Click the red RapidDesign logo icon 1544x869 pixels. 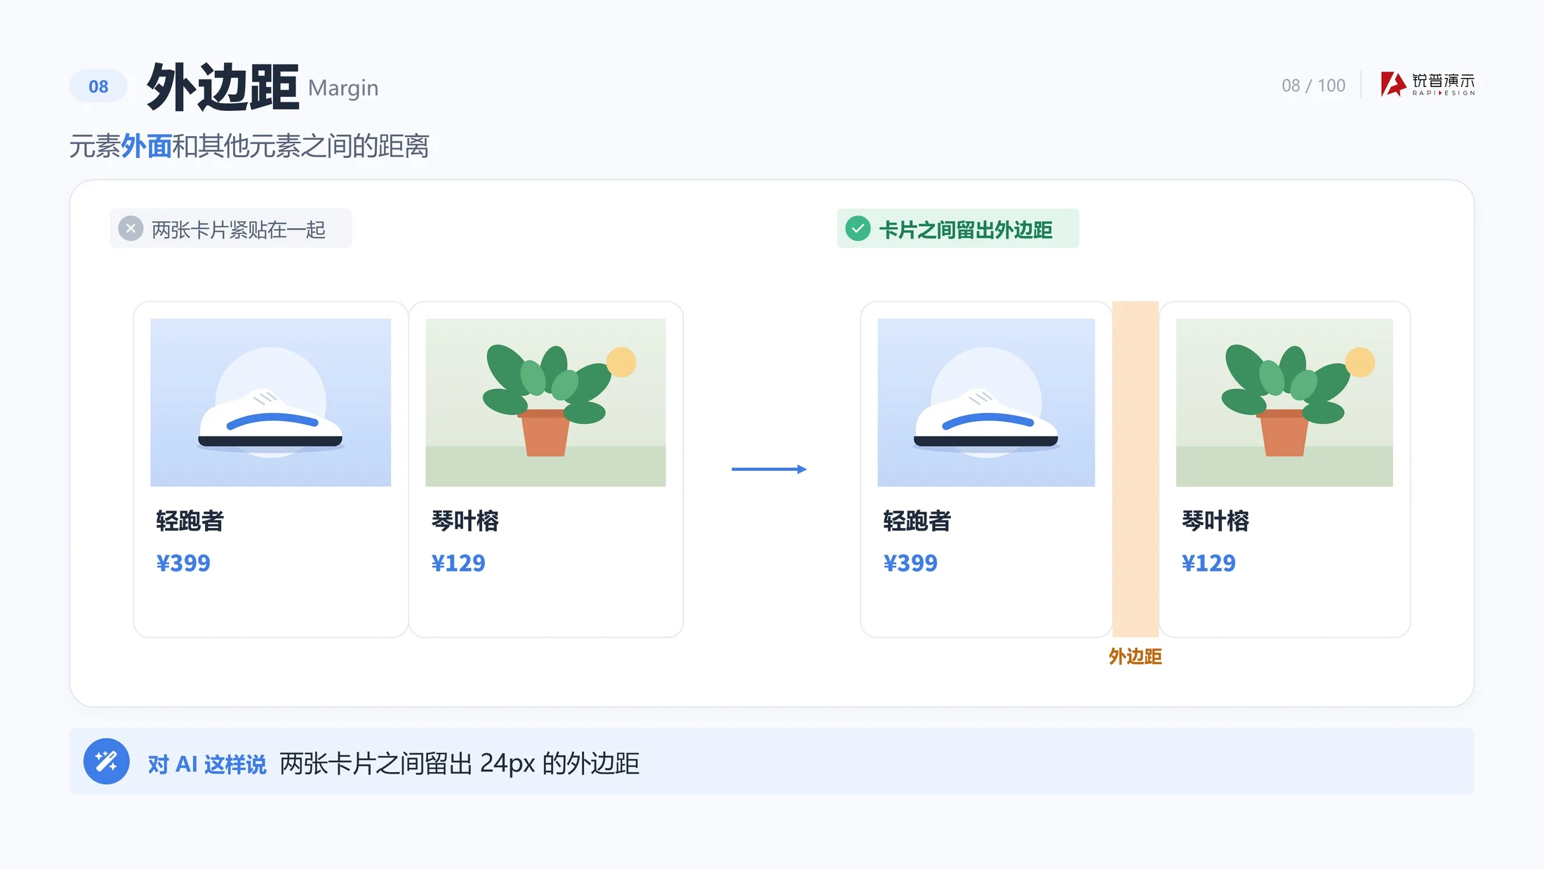[x=1393, y=84]
